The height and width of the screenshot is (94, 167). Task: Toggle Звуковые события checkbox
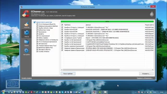pyautogui.click(x=37, y=49)
